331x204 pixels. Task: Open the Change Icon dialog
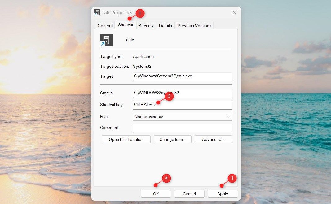(x=172, y=139)
